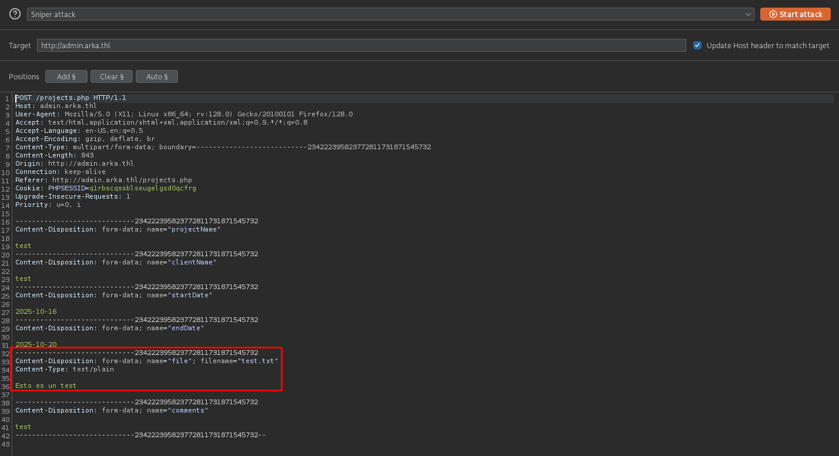Click the Clear § positions button
Screen dimensions: 839x456
pyautogui.click(x=111, y=76)
